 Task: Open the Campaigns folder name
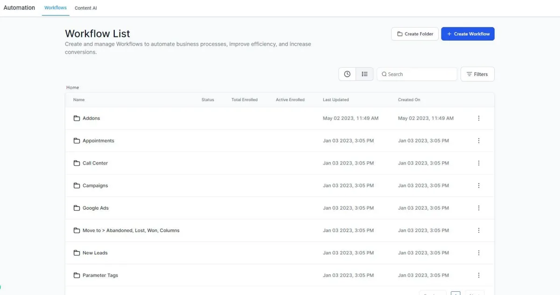(95, 185)
